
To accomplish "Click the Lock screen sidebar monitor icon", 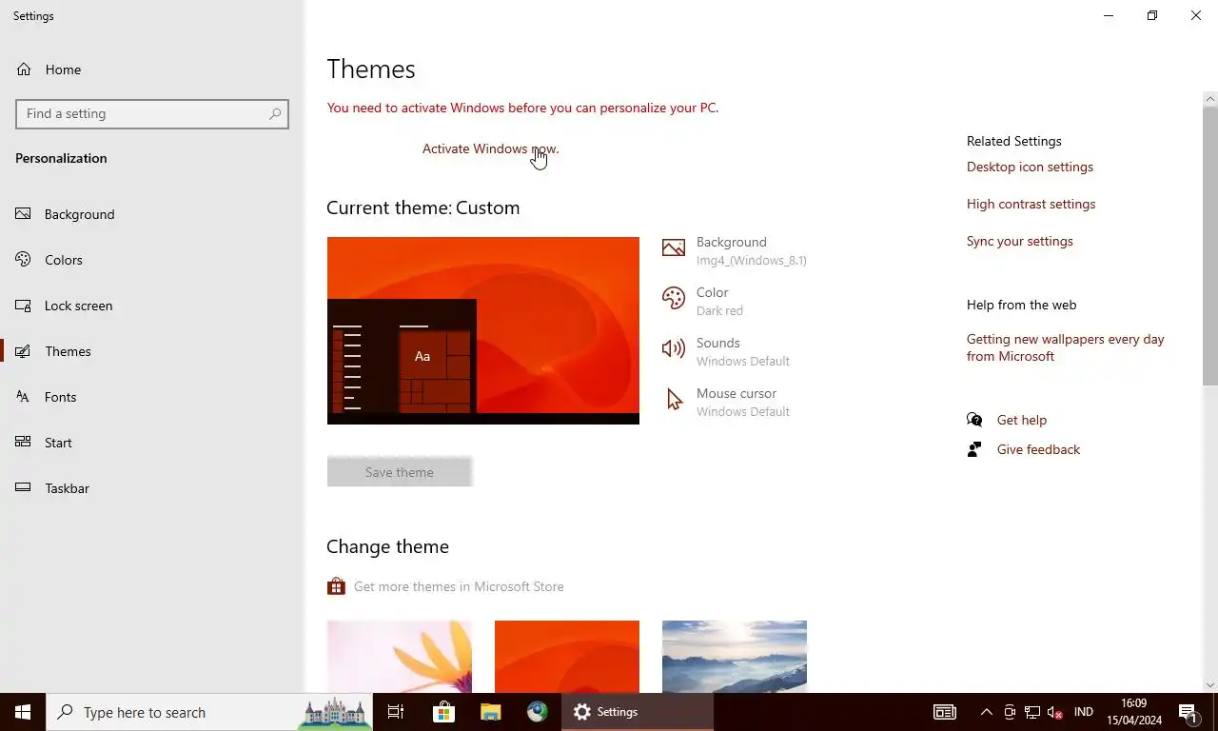I will tap(24, 306).
